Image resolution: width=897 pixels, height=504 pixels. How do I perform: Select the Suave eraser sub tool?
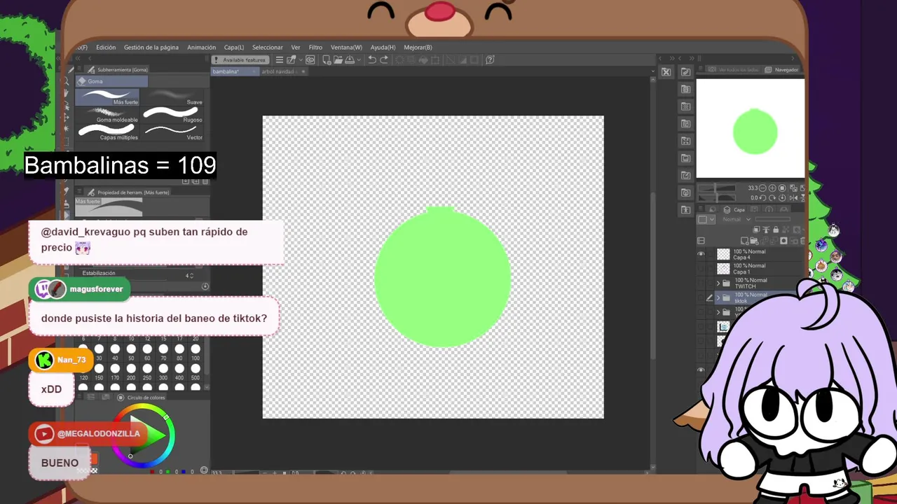[x=173, y=97]
